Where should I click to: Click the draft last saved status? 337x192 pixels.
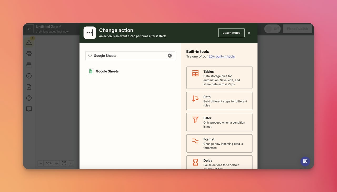(x=52, y=32)
